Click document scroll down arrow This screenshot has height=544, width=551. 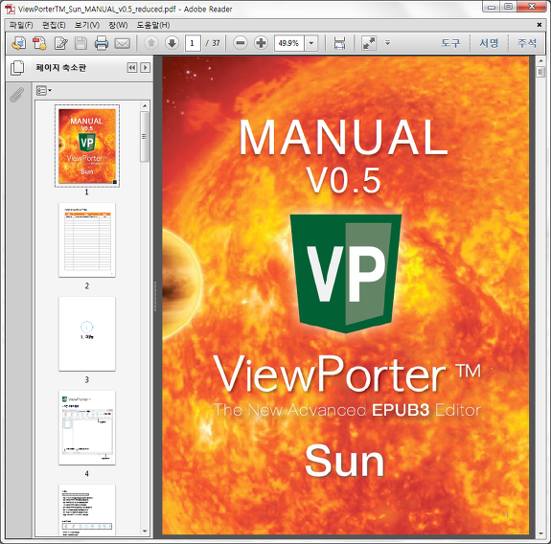(540, 533)
